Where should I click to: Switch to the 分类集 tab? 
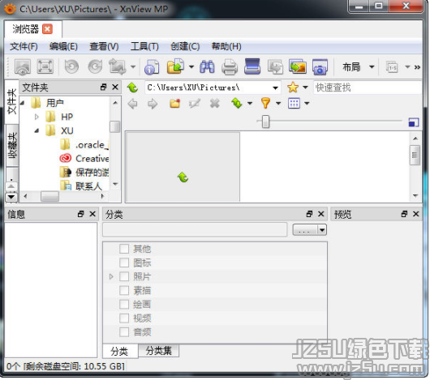(x=159, y=351)
